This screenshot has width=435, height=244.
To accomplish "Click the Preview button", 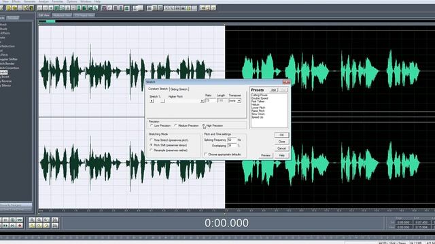I will 266,155.
